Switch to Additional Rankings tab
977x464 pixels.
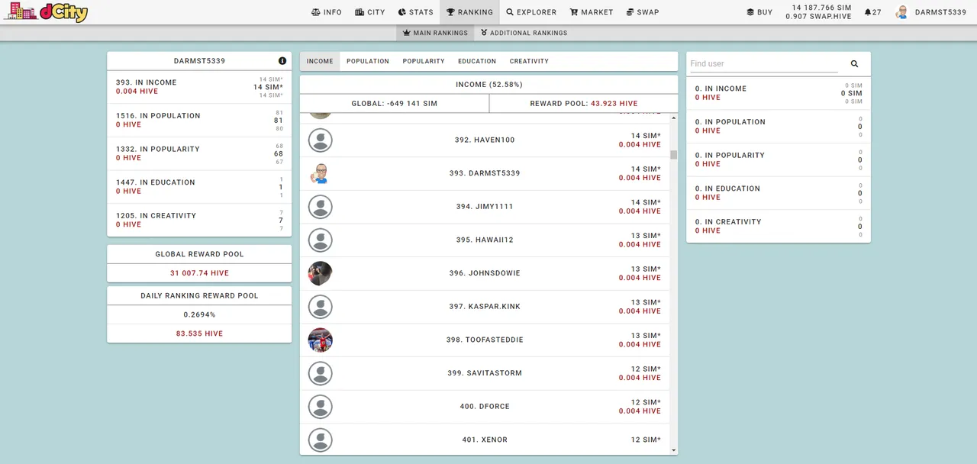point(524,33)
